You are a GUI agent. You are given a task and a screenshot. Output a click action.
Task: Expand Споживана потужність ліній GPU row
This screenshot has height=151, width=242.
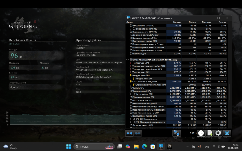131,84
